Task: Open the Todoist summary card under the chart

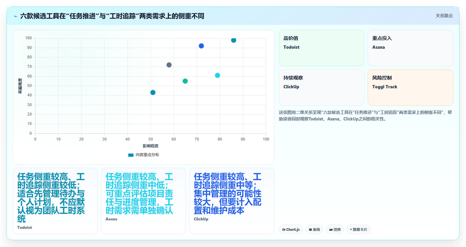Action: 55,201
